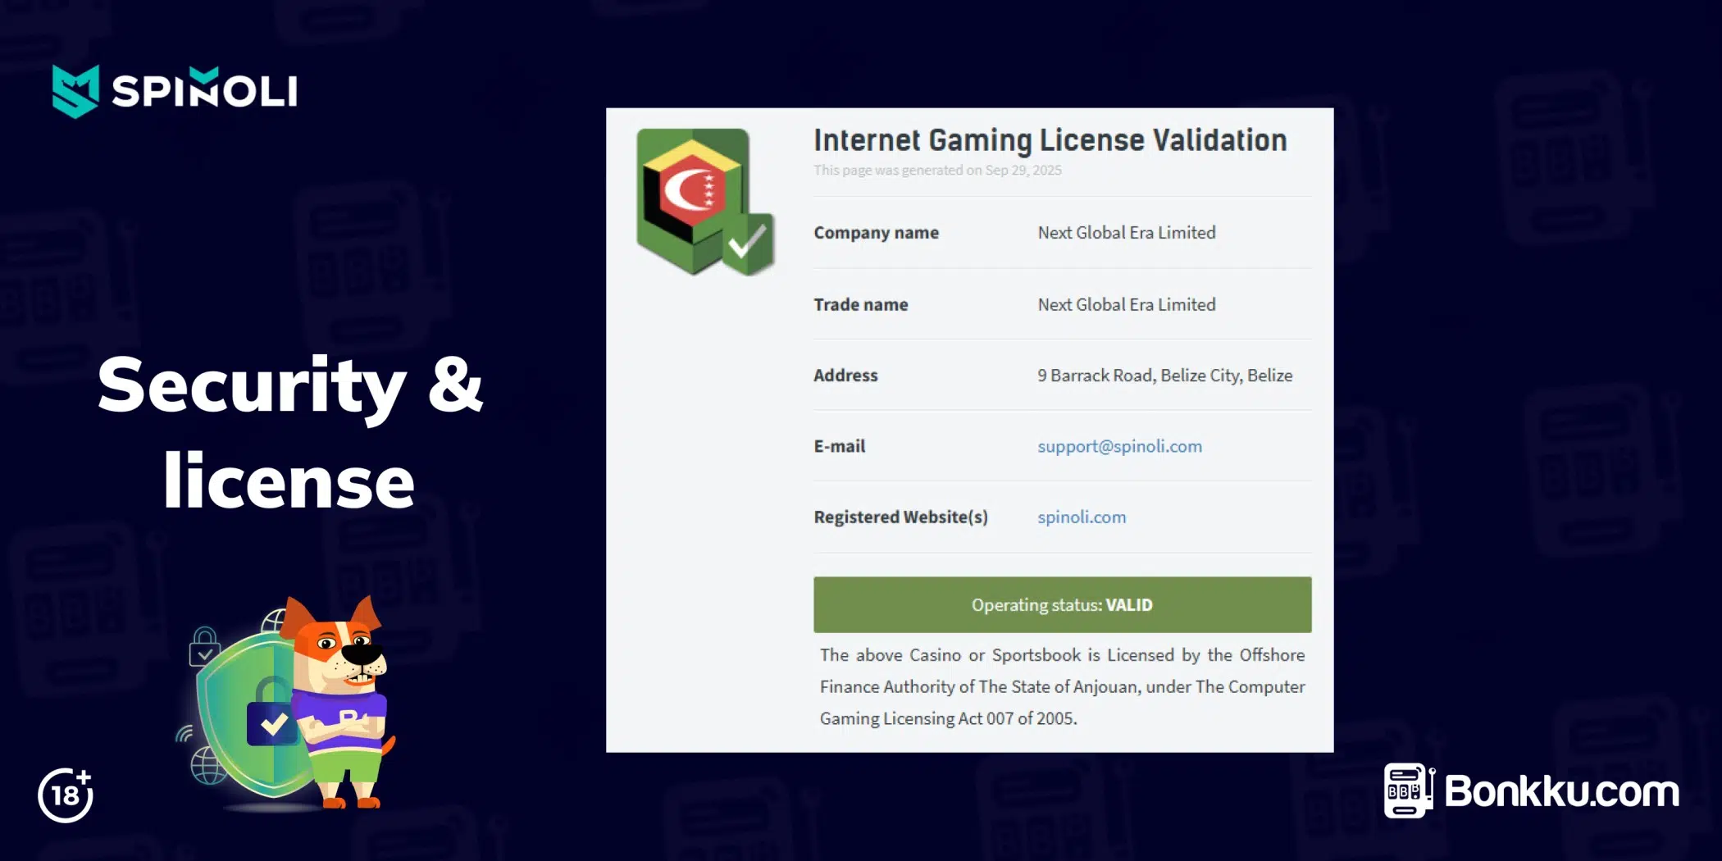Screen dimensions: 1722x861
Task: Select the 9 Barrack Road, Belize City address
Action: (x=1164, y=376)
